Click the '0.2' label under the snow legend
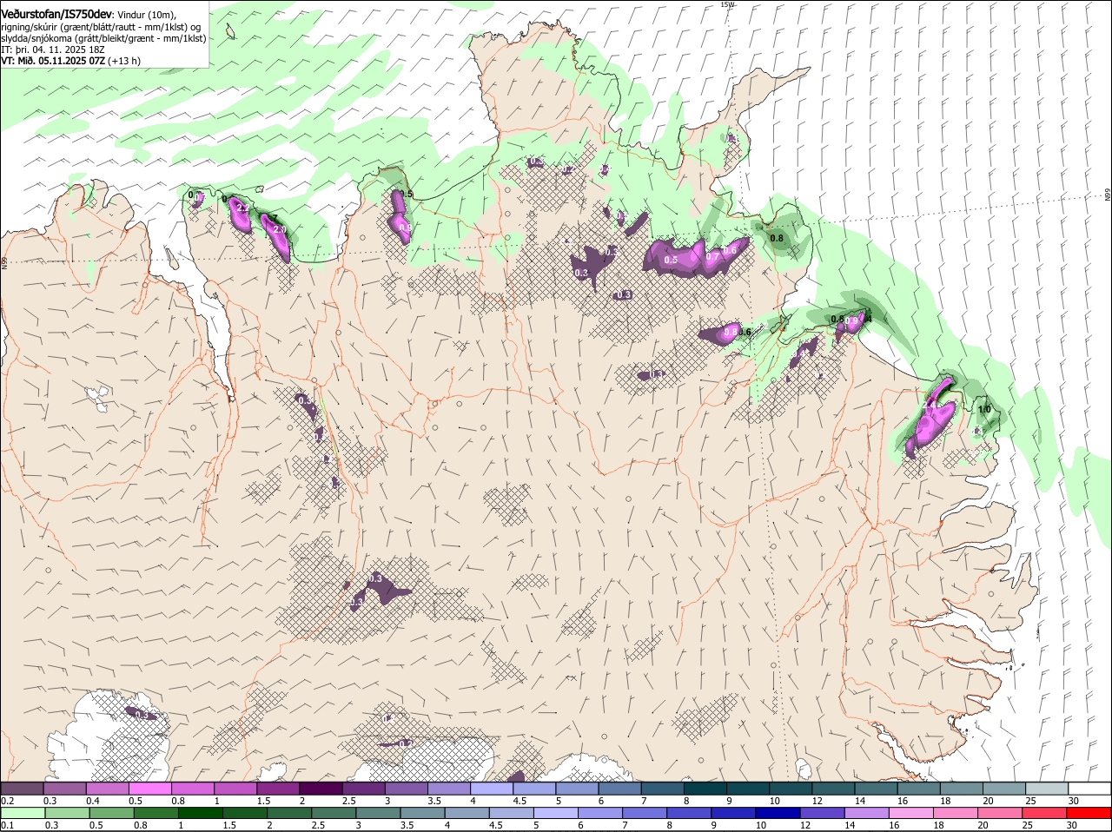Screen dimensions: 1112x832 click(7, 800)
